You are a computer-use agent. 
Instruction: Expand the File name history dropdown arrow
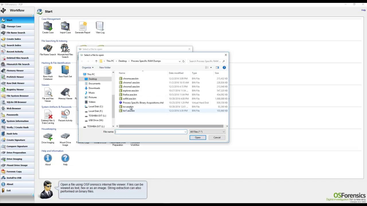185,132
